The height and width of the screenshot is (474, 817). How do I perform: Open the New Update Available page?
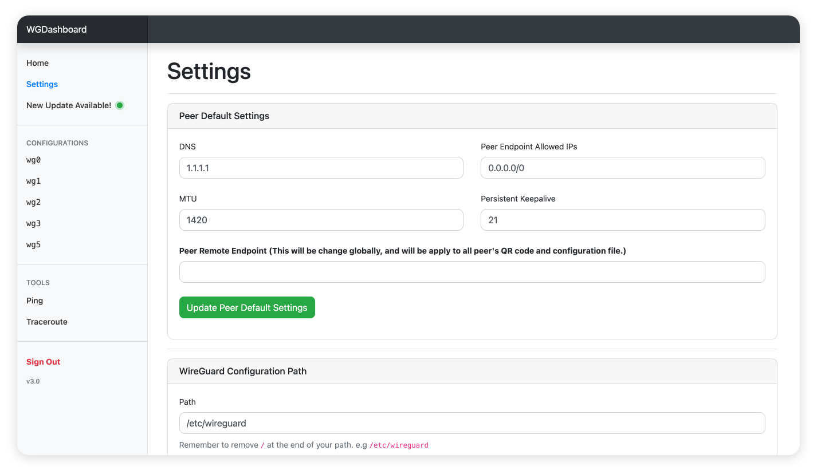(x=69, y=105)
